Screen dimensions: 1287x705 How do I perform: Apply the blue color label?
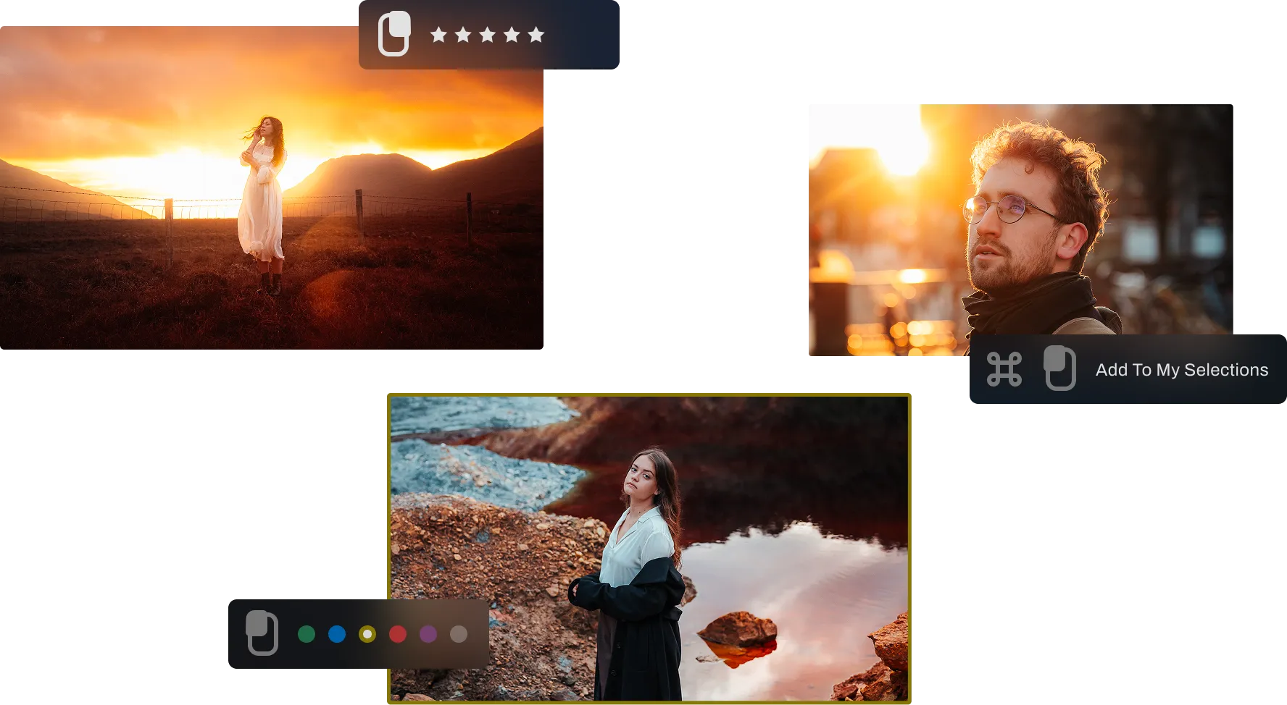pyautogui.click(x=337, y=635)
